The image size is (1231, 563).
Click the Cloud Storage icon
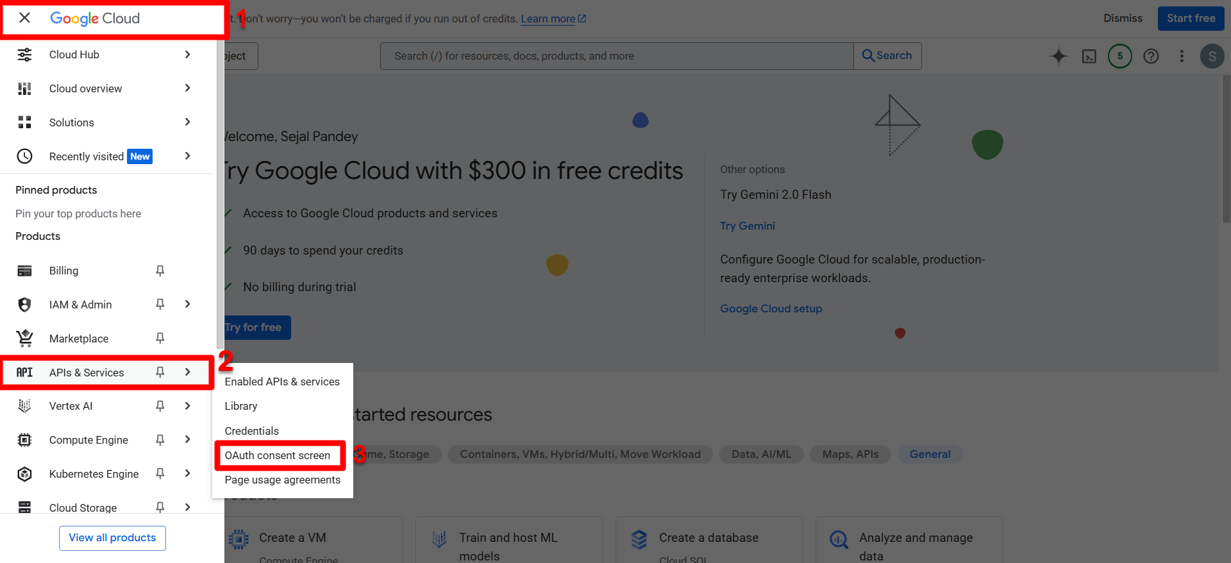[24, 507]
